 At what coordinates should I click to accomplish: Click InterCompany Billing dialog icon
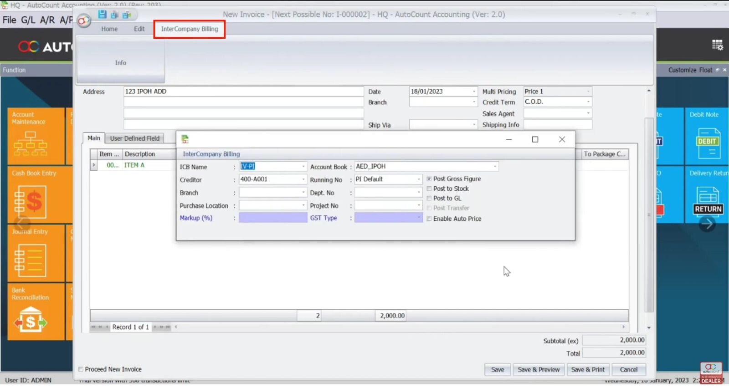coord(185,139)
